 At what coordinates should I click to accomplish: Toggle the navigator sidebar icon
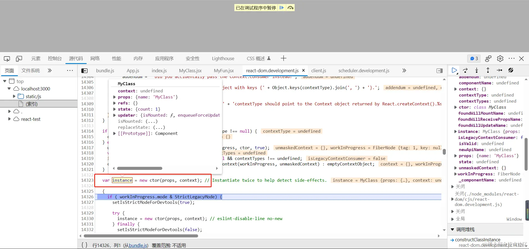click(85, 71)
